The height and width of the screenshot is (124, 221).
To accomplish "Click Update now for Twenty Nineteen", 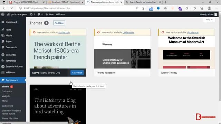I will point(128,32).
